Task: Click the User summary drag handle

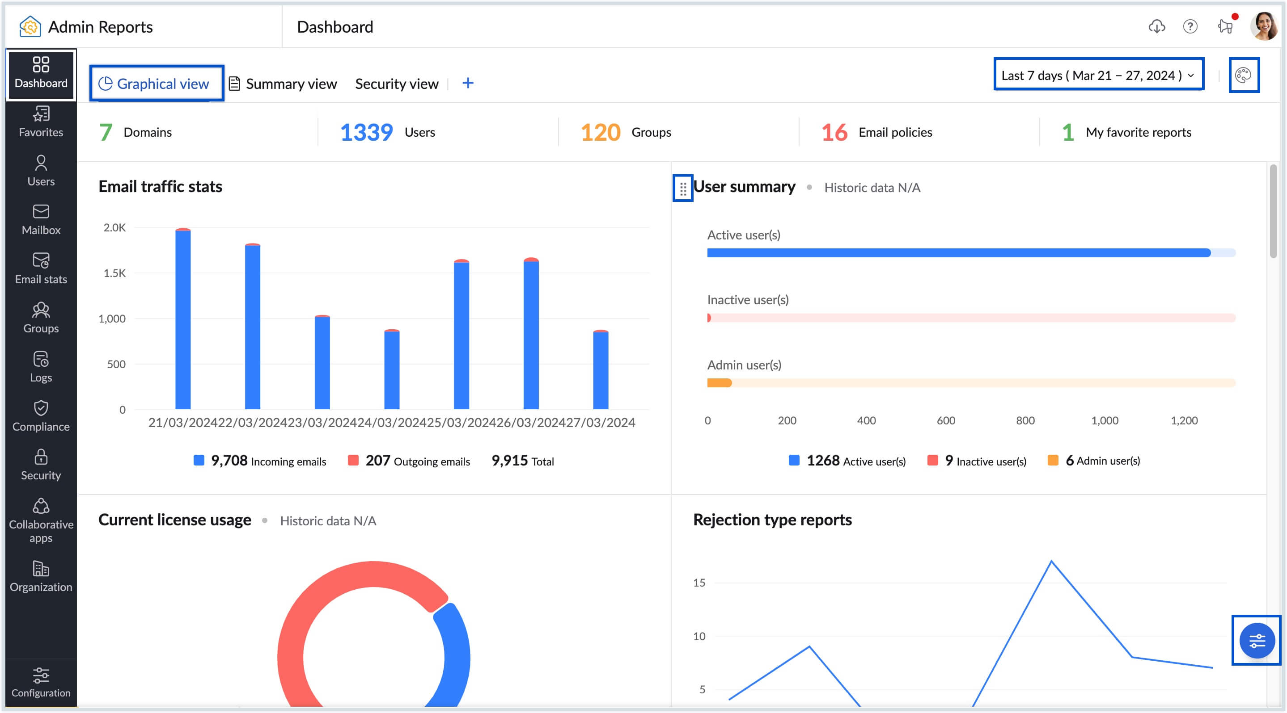Action: (682, 188)
